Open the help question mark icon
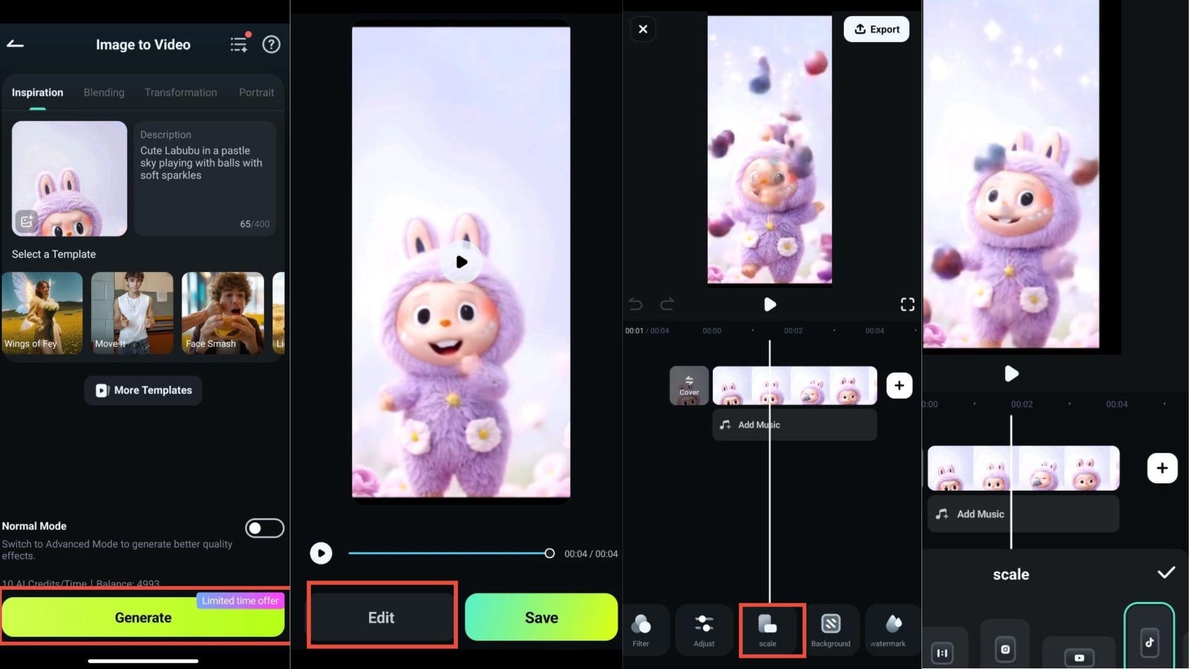 [x=271, y=44]
